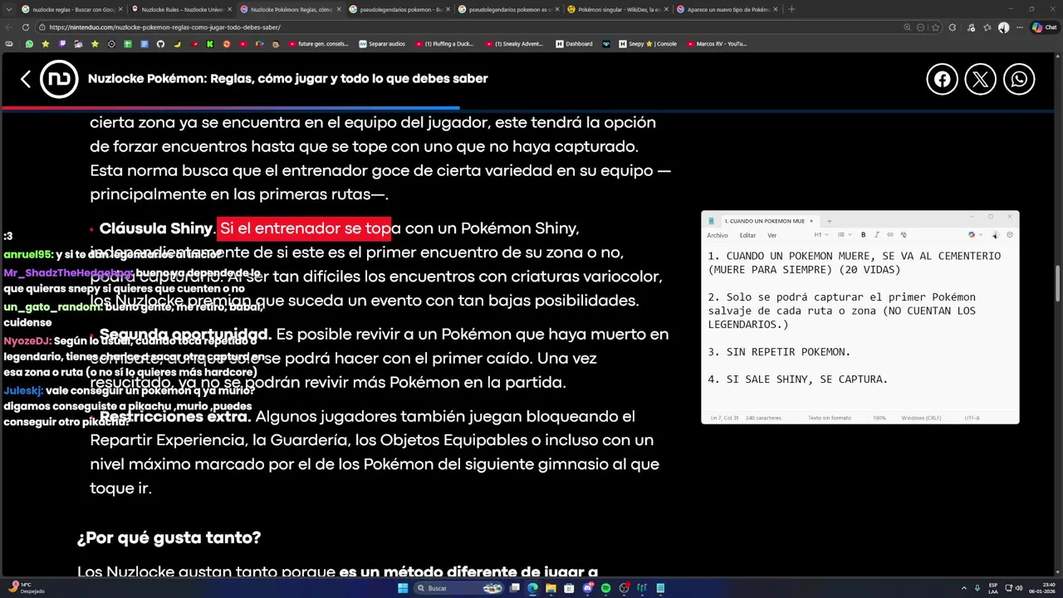Image resolution: width=1063 pixels, height=598 pixels.
Task: Open Discord from the taskbar
Action: tap(588, 588)
